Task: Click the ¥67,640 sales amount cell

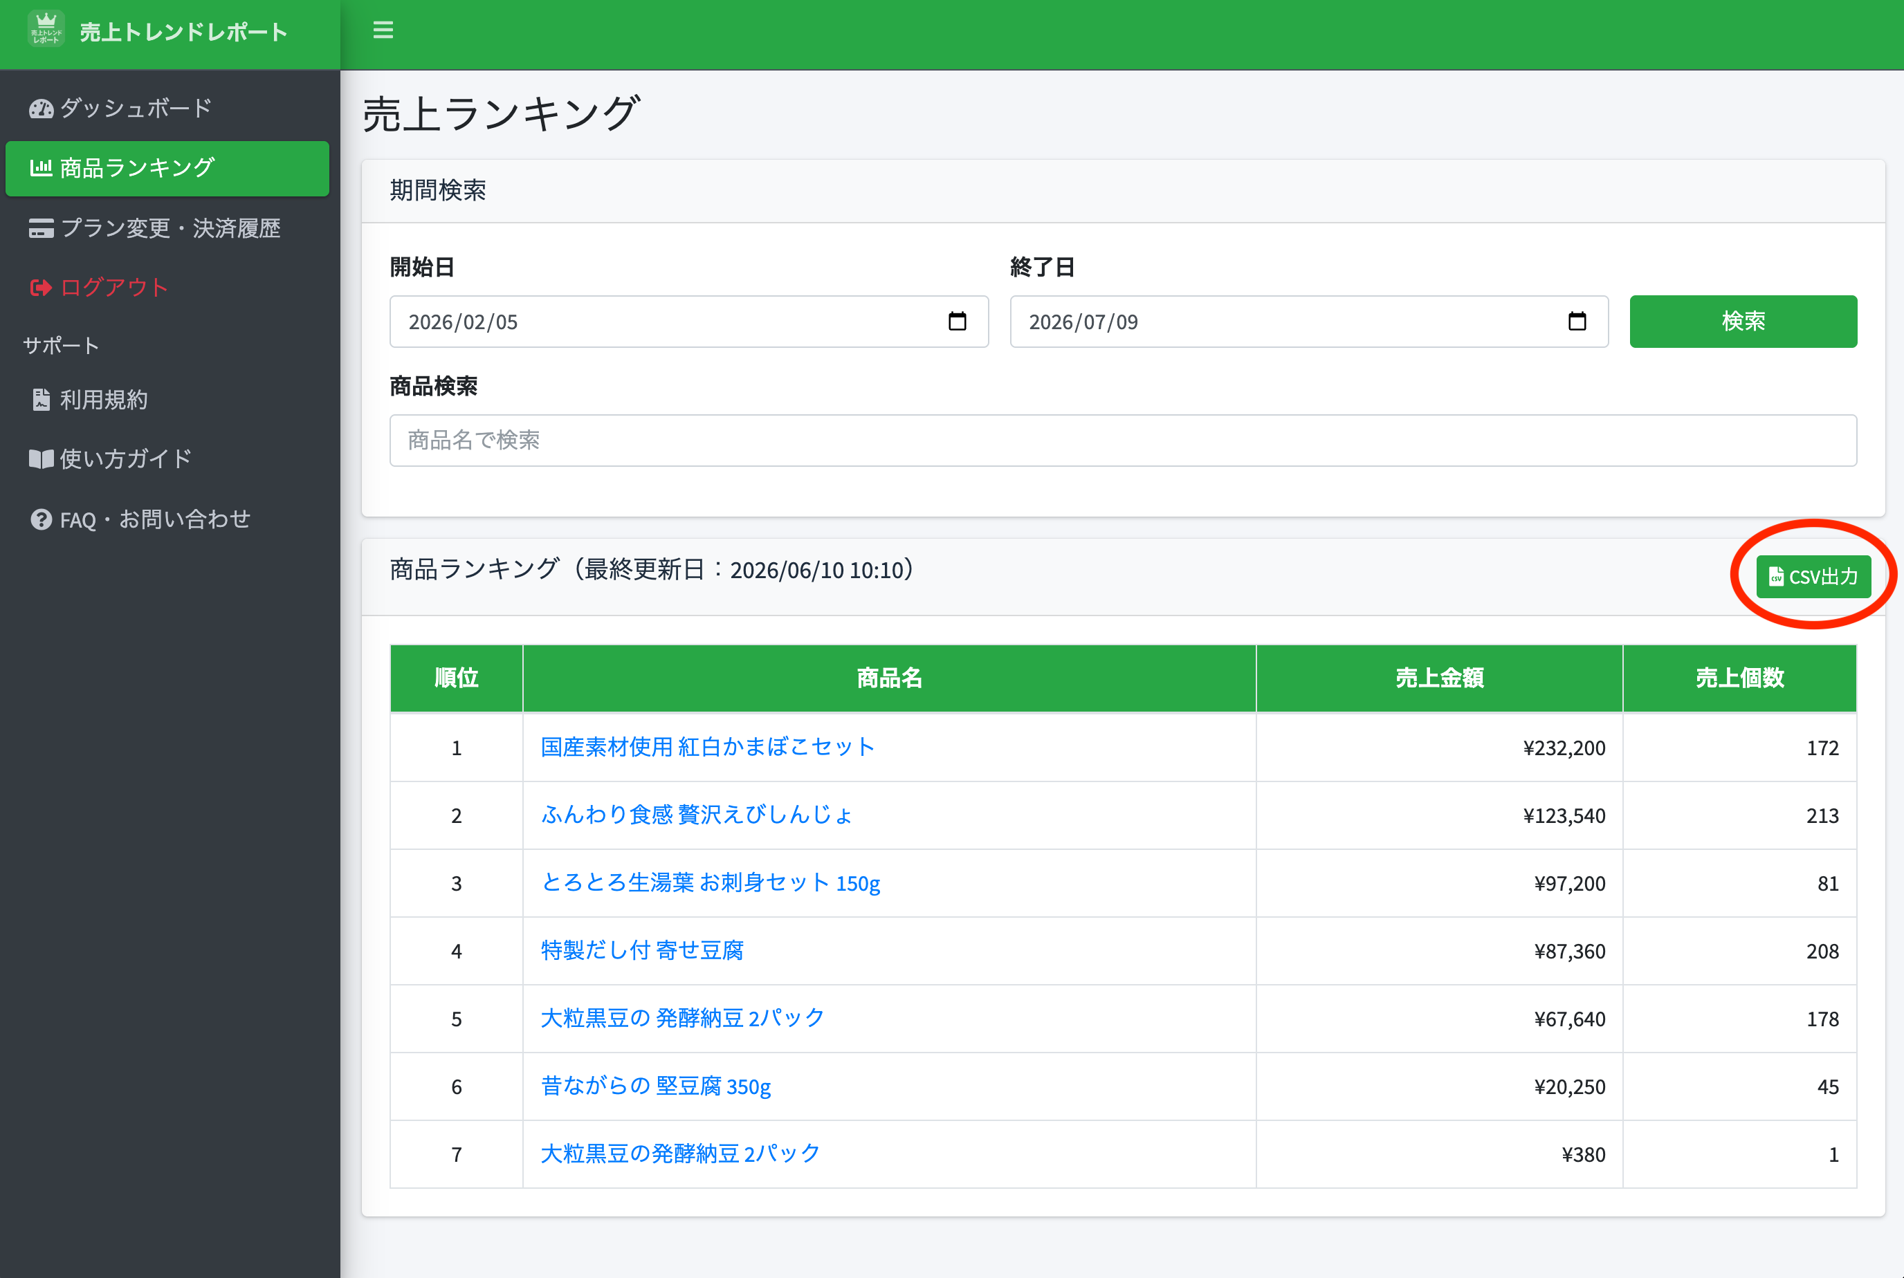Action: [x=1439, y=1019]
